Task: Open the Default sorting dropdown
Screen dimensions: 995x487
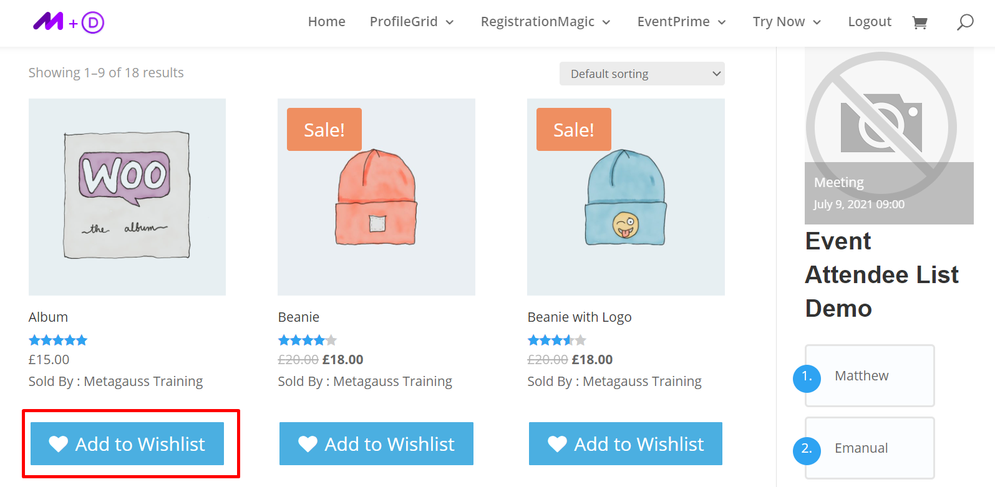Action: point(642,74)
